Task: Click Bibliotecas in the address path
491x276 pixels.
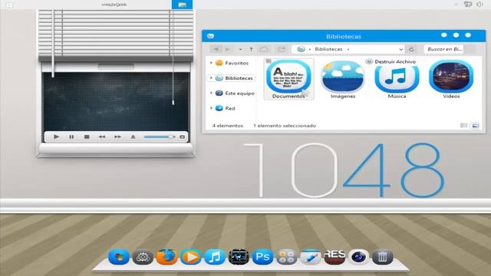Action: click(x=328, y=49)
